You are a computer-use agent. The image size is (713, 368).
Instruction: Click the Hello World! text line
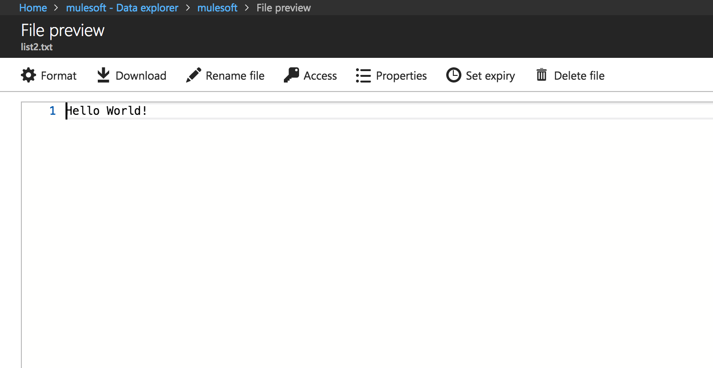(107, 110)
